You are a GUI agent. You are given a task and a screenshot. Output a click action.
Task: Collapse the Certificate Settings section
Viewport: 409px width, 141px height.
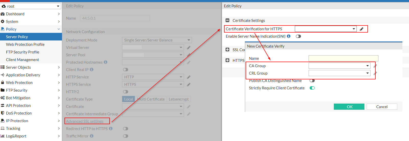[228, 20]
